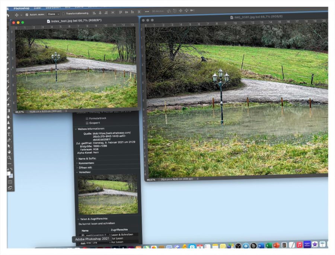Viewport: 335px width, 255px height.
Task: Expand the Name & Suffix section
Action: pos(77,158)
